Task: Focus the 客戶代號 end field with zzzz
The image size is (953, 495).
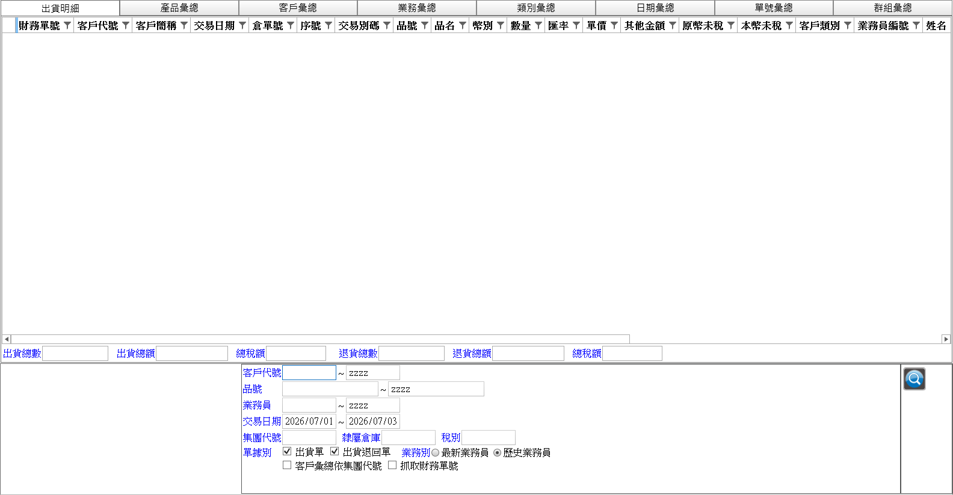Action: (x=373, y=373)
